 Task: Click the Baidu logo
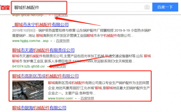(5, 8)
